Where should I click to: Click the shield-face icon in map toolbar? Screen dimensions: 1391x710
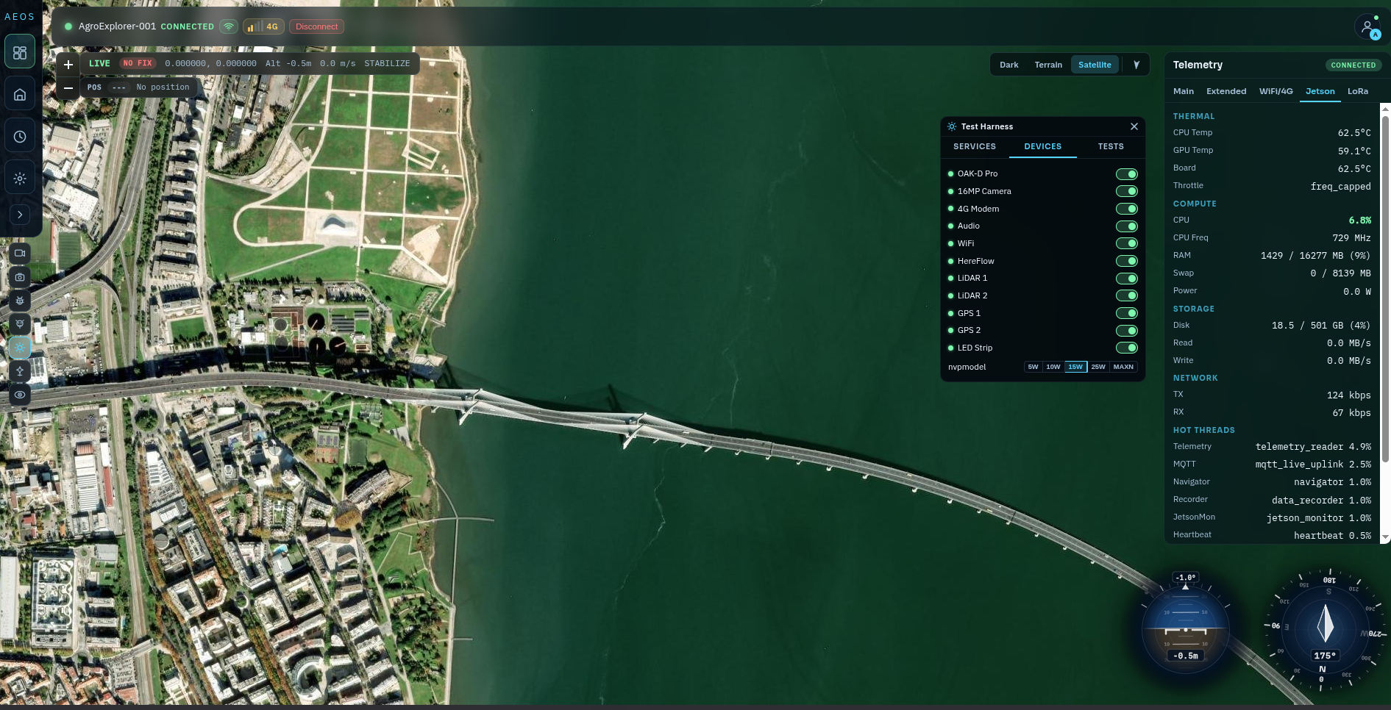click(x=20, y=324)
